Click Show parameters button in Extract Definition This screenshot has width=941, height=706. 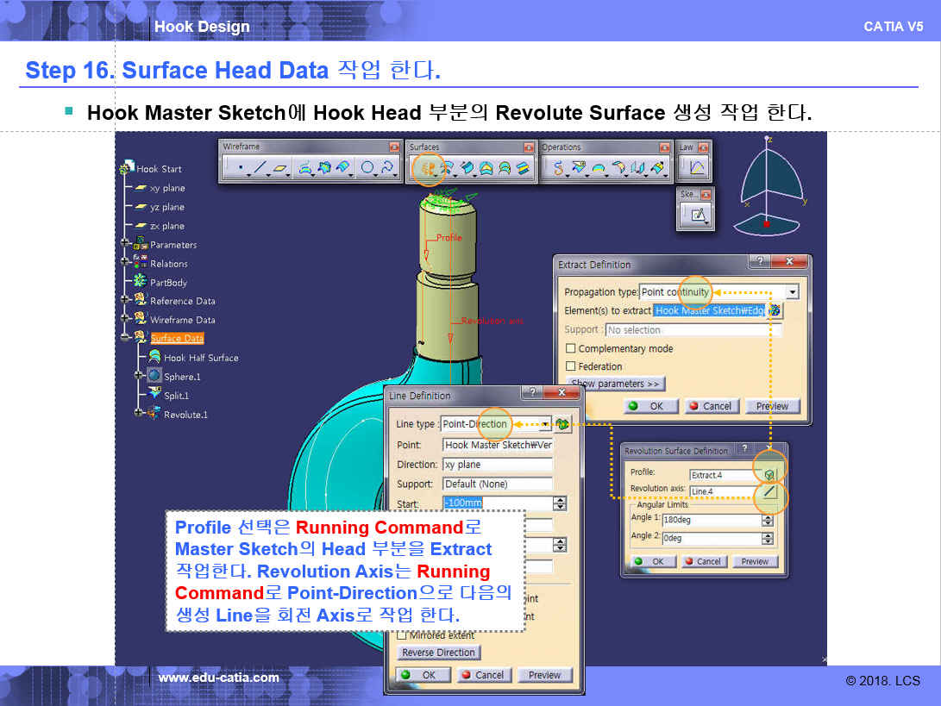(615, 384)
